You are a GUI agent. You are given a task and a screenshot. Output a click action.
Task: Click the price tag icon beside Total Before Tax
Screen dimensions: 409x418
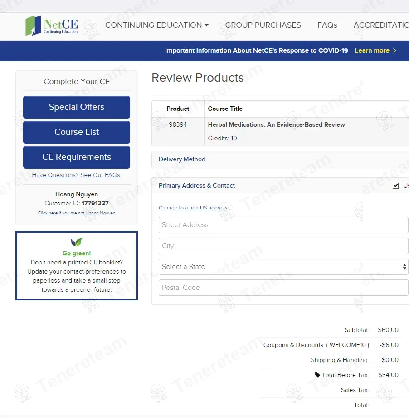(317, 375)
